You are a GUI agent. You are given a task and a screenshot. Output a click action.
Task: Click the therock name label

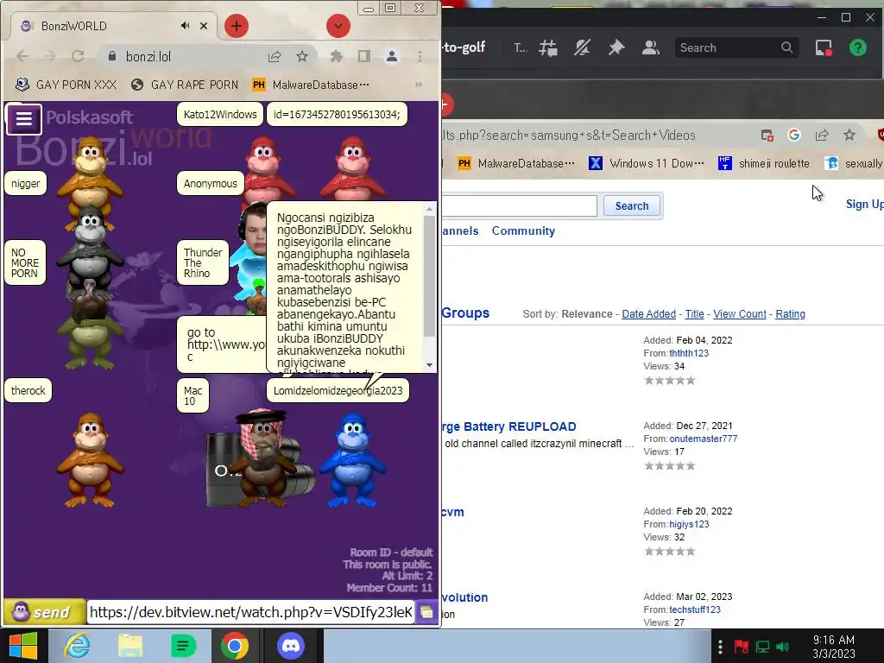[x=28, y=391]
